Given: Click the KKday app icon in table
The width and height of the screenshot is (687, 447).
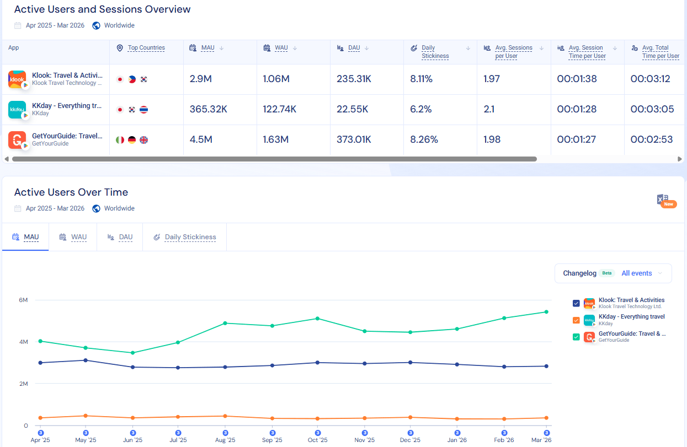Looking at the screenshot, I should tap(17, 110).
